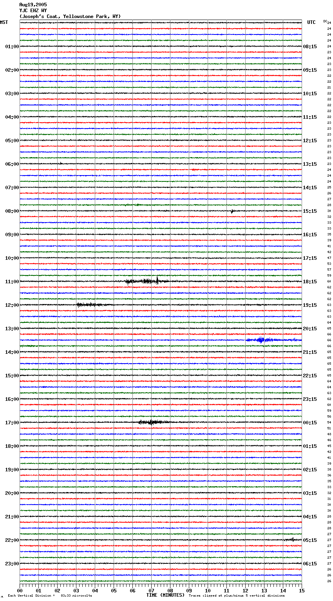333x601 pixels.
Task: Click the 02:15 UTC time label
Action: (310, 470)
